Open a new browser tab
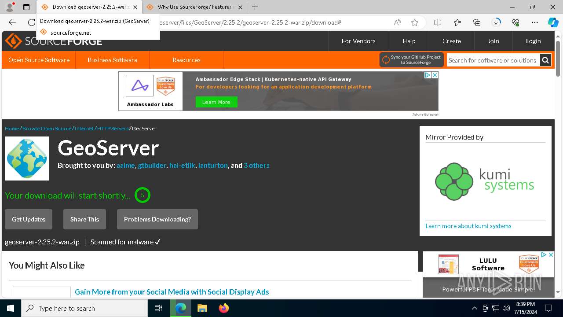This screenshot has height=317, width=563. click(255, 7)
